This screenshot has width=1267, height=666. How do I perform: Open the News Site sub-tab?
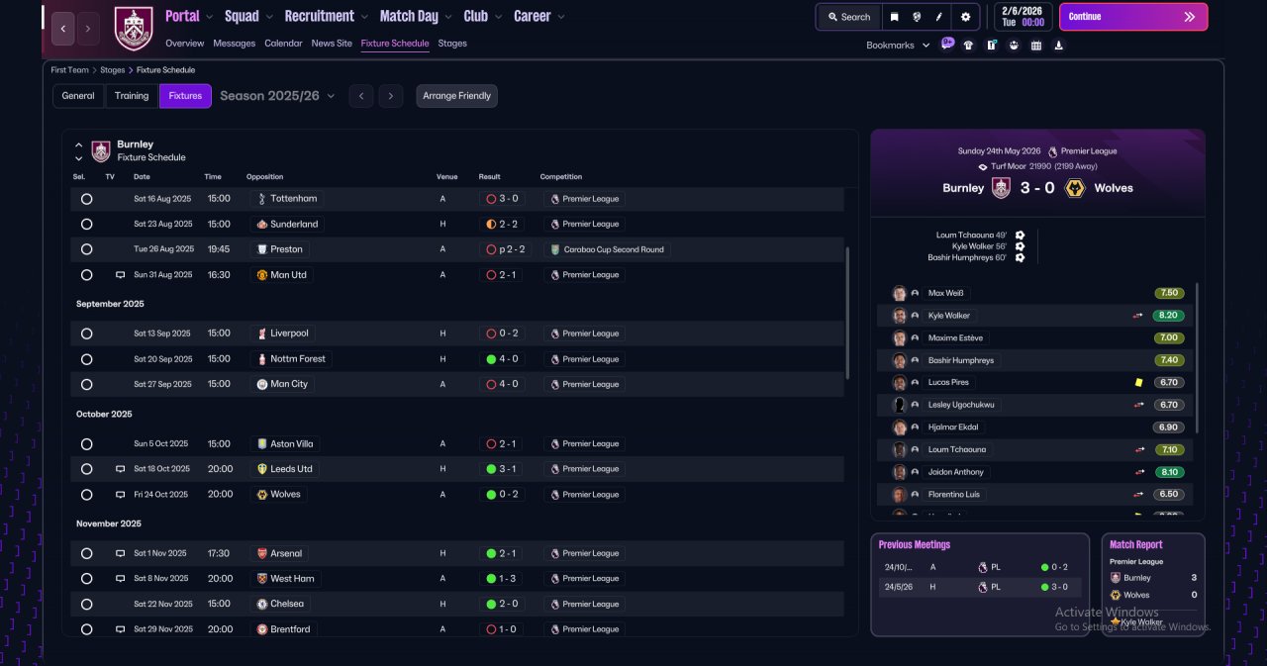coord(332,44)
